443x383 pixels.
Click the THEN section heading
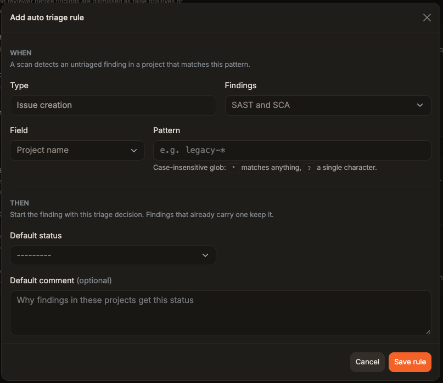click(20, 203)
